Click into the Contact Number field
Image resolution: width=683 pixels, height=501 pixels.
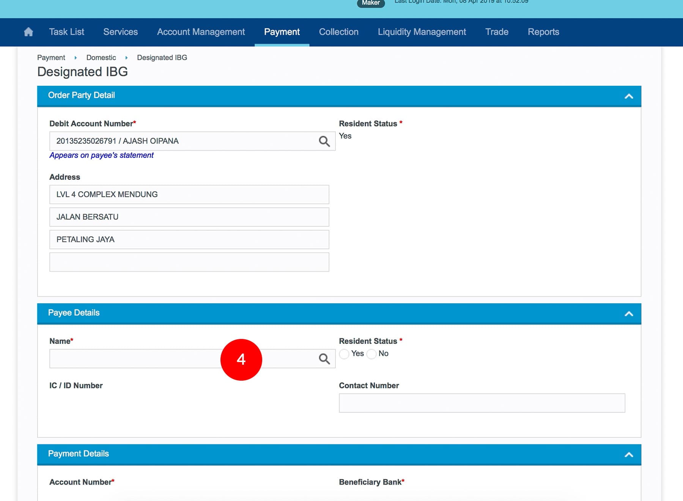482,403
